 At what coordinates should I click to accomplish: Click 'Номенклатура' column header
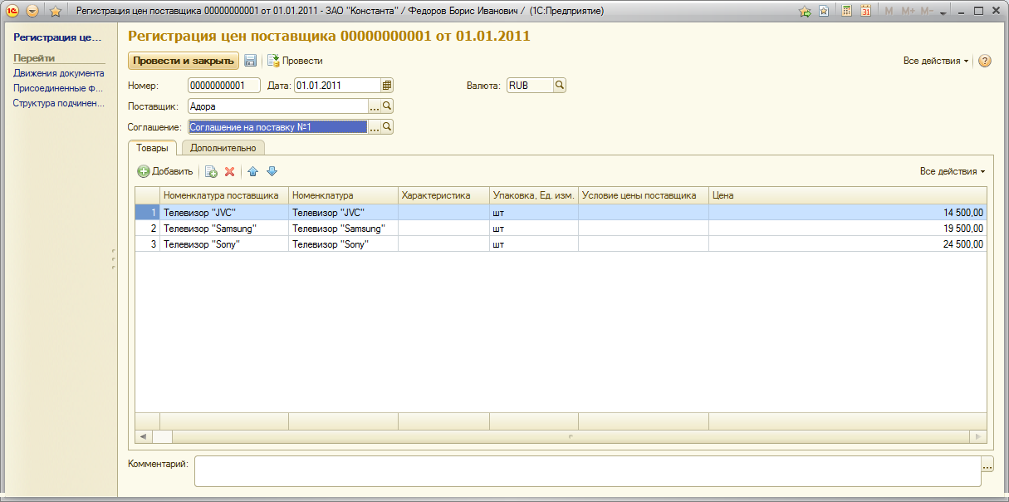pos(343,195)
